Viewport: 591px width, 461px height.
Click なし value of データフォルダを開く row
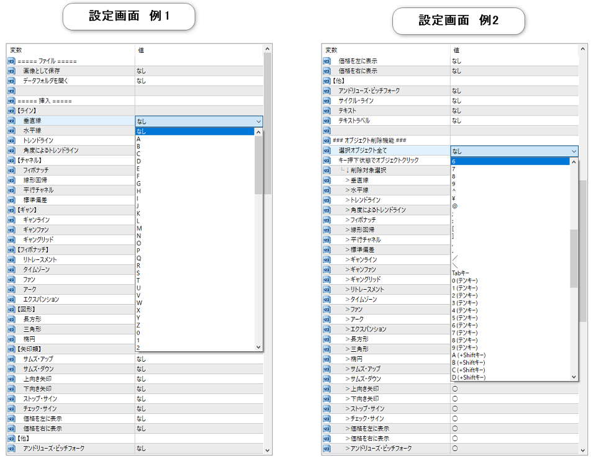click(142, 81)
